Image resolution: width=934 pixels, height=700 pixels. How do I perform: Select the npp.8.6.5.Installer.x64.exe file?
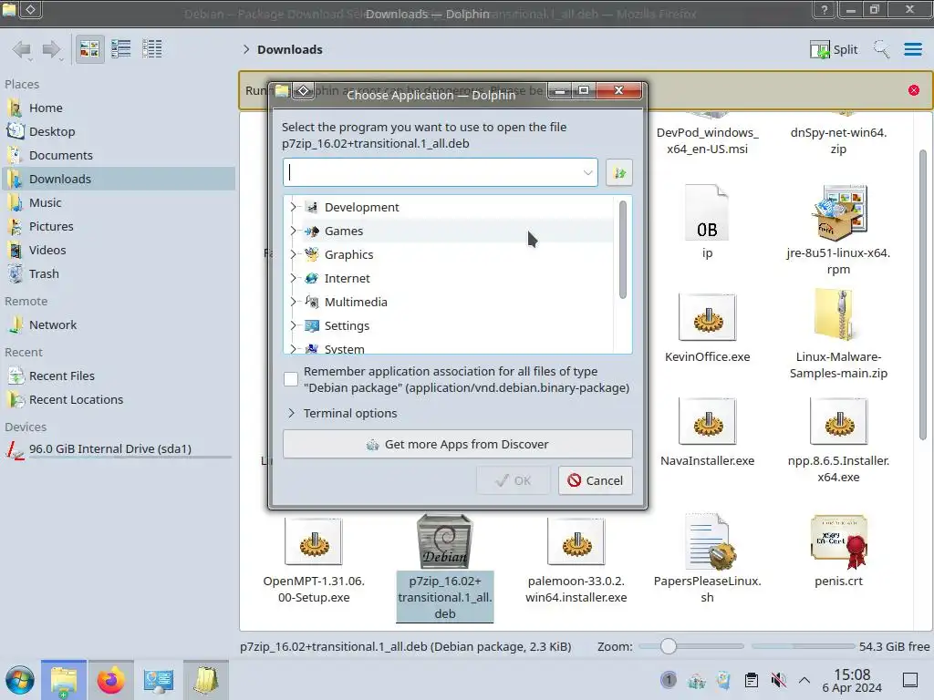pos(838,440)
